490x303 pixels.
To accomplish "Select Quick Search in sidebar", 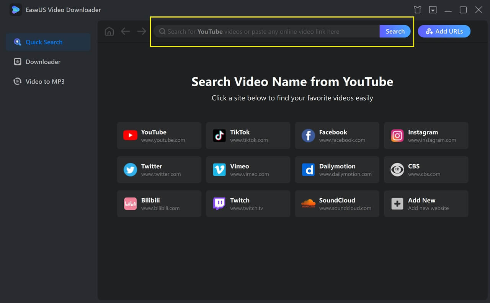I will 48,42.
